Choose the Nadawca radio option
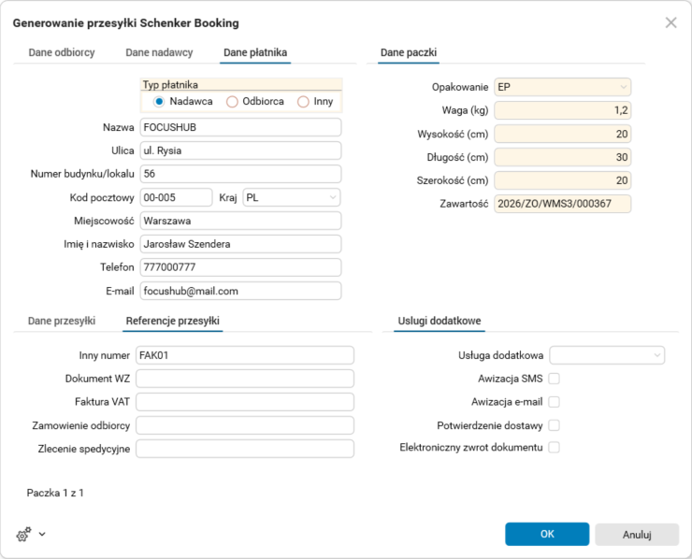The width and height of the screenshot is (692, 559). 159,102
